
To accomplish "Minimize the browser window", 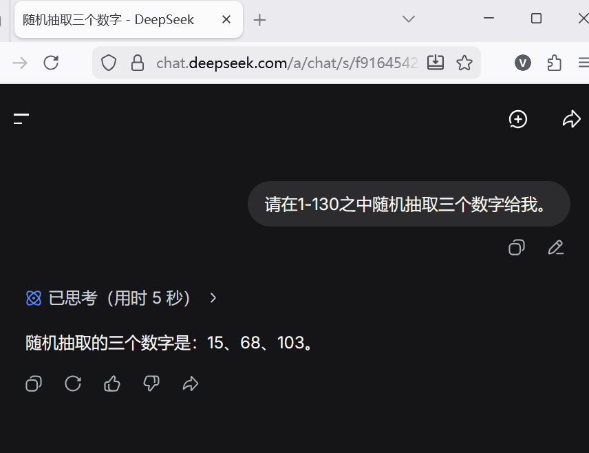I will point(489,18).
